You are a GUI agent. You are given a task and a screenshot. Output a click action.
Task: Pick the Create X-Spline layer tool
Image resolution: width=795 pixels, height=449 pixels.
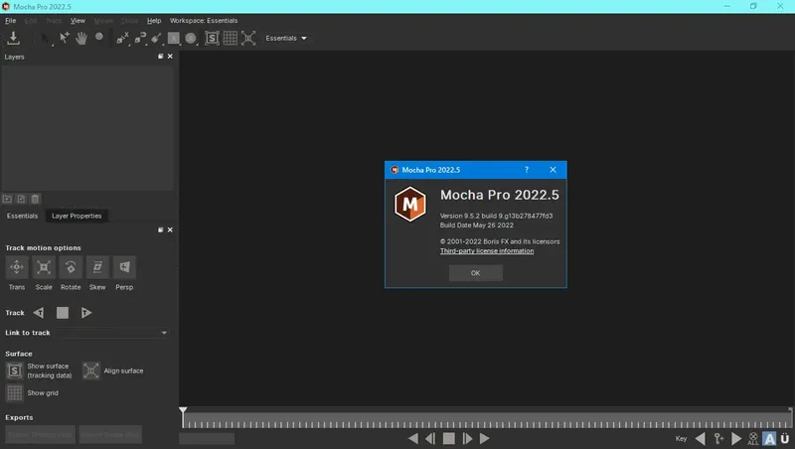[122, 39]
